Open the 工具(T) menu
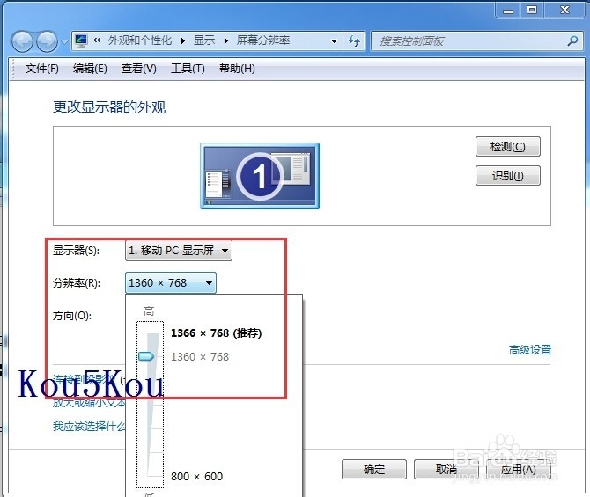Viewport: 590px width, 497px height. (x=188, y=69)
